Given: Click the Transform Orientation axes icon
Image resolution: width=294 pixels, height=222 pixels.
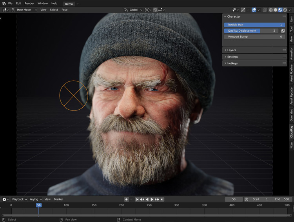Looking at the screenshot, I should click(126, 10).
